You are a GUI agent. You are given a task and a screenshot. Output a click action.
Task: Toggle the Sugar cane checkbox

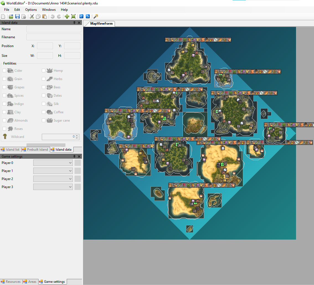[43, 120]
